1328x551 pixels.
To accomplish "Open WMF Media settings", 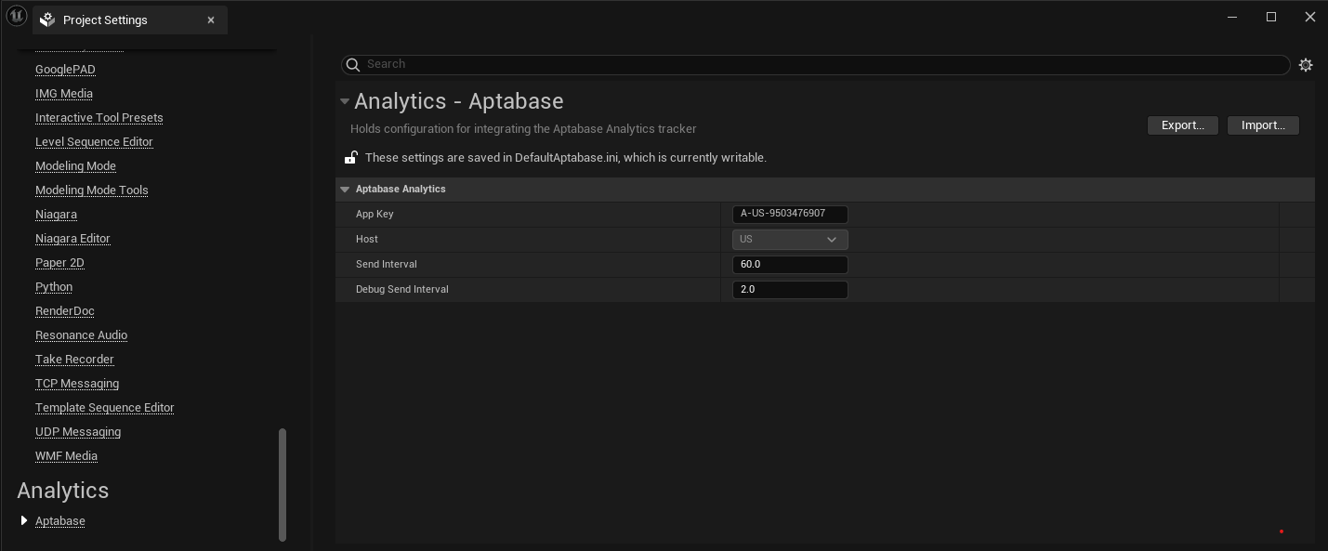I will [66, 456].
